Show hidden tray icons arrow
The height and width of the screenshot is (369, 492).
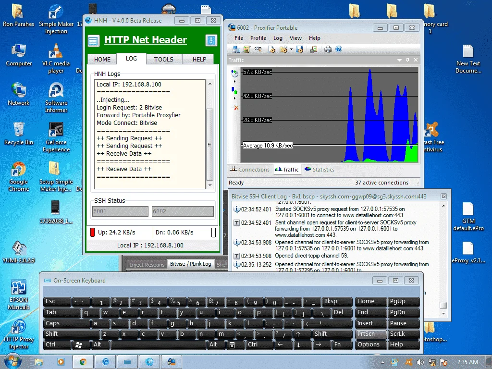[x=383, y=362]
